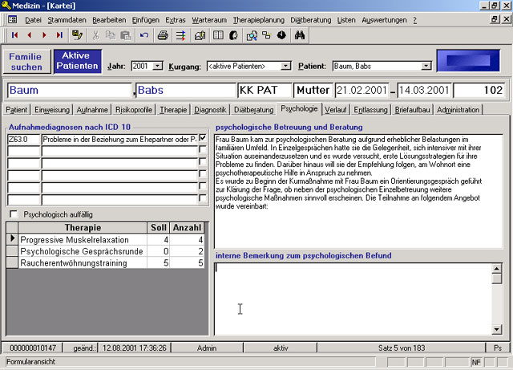Switch to the Risikoprofile tab
The height and width of the screenshot is (370, 513).
[x=134, y=109]
